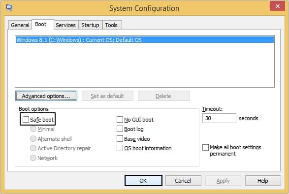Confirm with the OK button
The height and width of the screenshot is (194, 289).
pos(143,181)
